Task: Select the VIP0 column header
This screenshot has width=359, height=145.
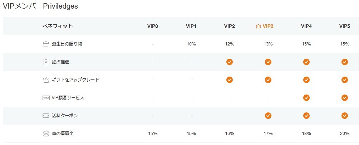Action: [153, 26]
